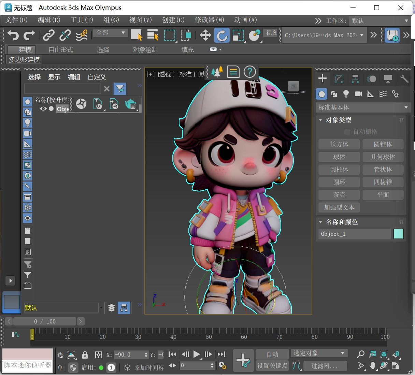Open the Modify panel tab

(x=339, y=79)
